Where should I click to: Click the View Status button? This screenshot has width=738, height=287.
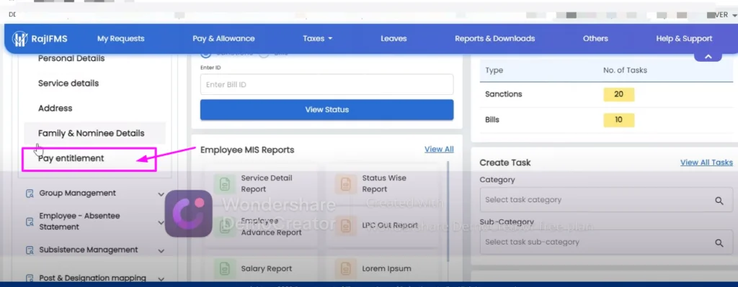click(326, 109)
